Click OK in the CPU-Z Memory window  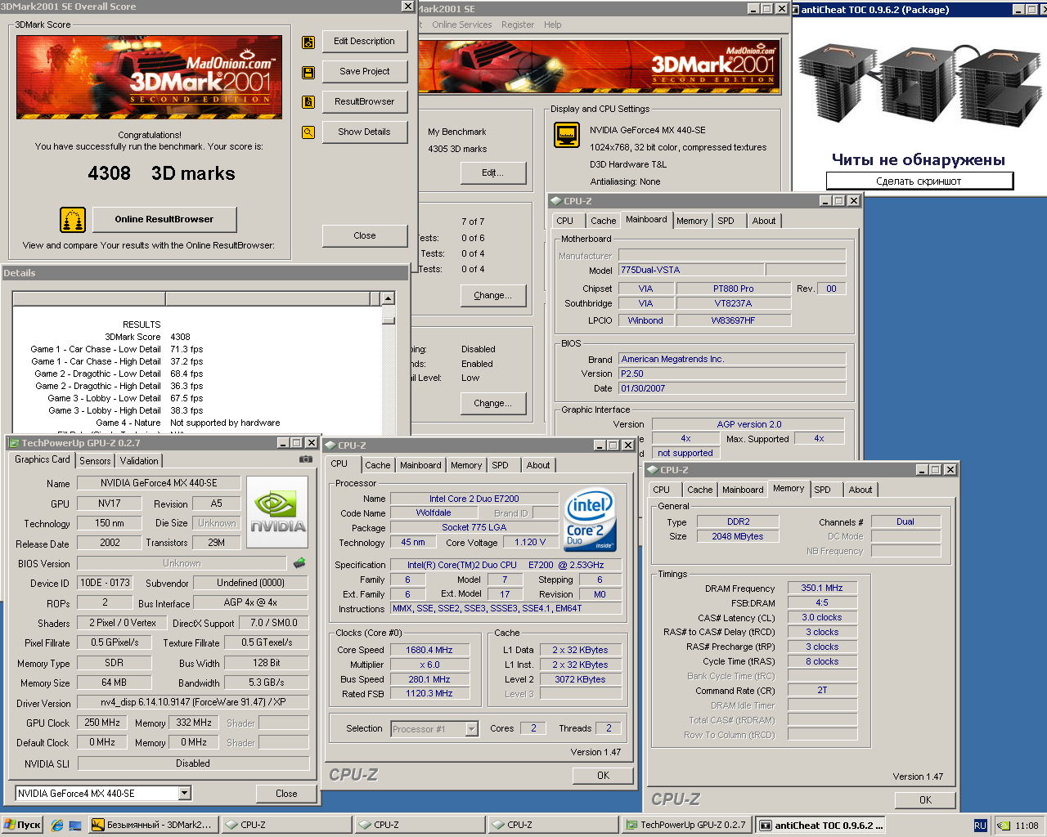coord(925,800)
